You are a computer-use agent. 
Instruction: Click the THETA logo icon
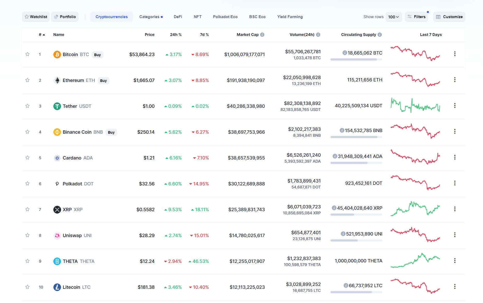click(x=57, y=261)
